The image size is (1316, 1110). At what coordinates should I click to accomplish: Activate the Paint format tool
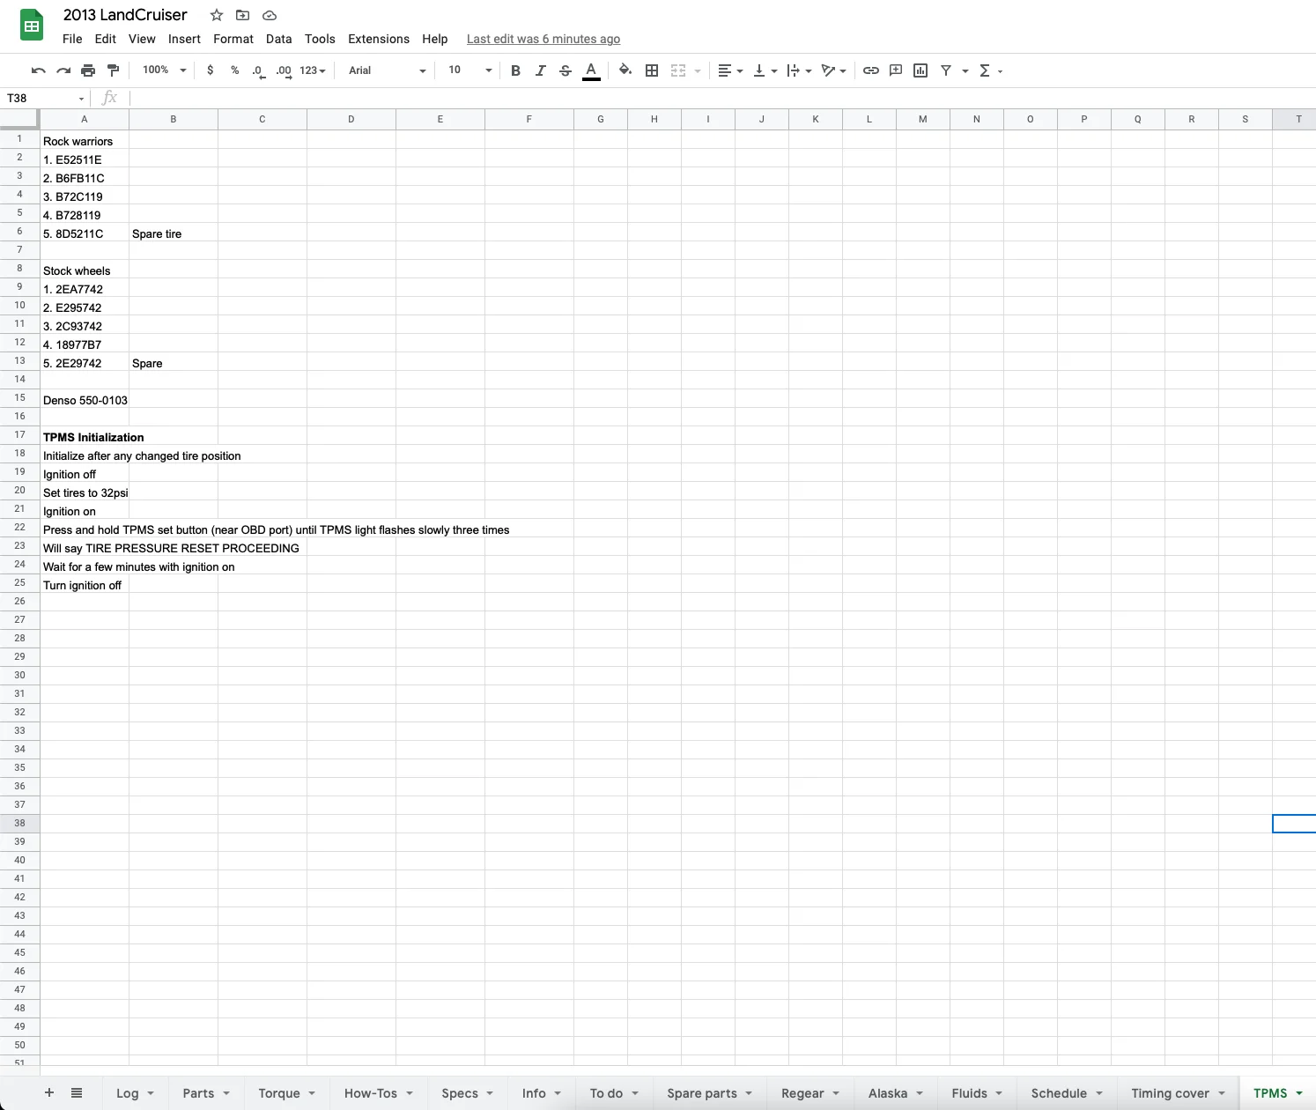[x=113, y=70]
